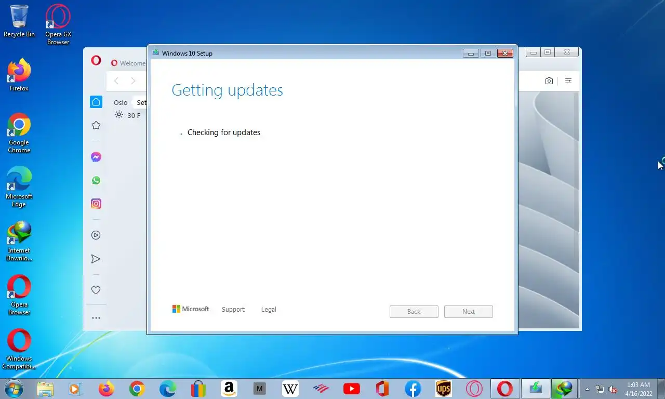
Task: Open three-dots sidebar setup in Opera
Action: click(x=96, y=318)
